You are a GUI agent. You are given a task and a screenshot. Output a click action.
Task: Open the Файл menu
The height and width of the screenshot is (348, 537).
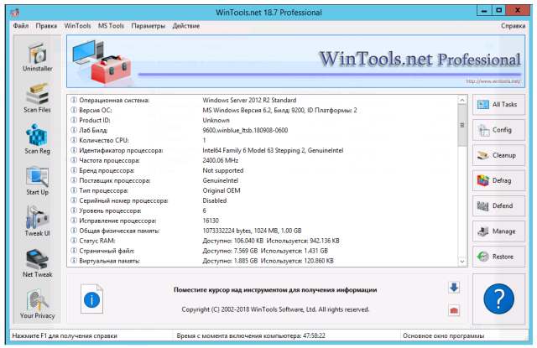(21, 26)
